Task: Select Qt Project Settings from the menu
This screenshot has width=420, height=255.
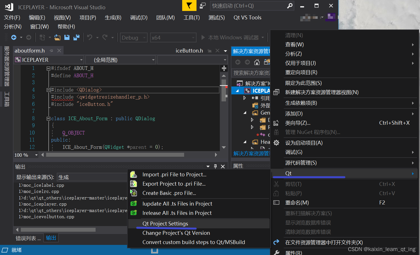Action: [165, 224]
